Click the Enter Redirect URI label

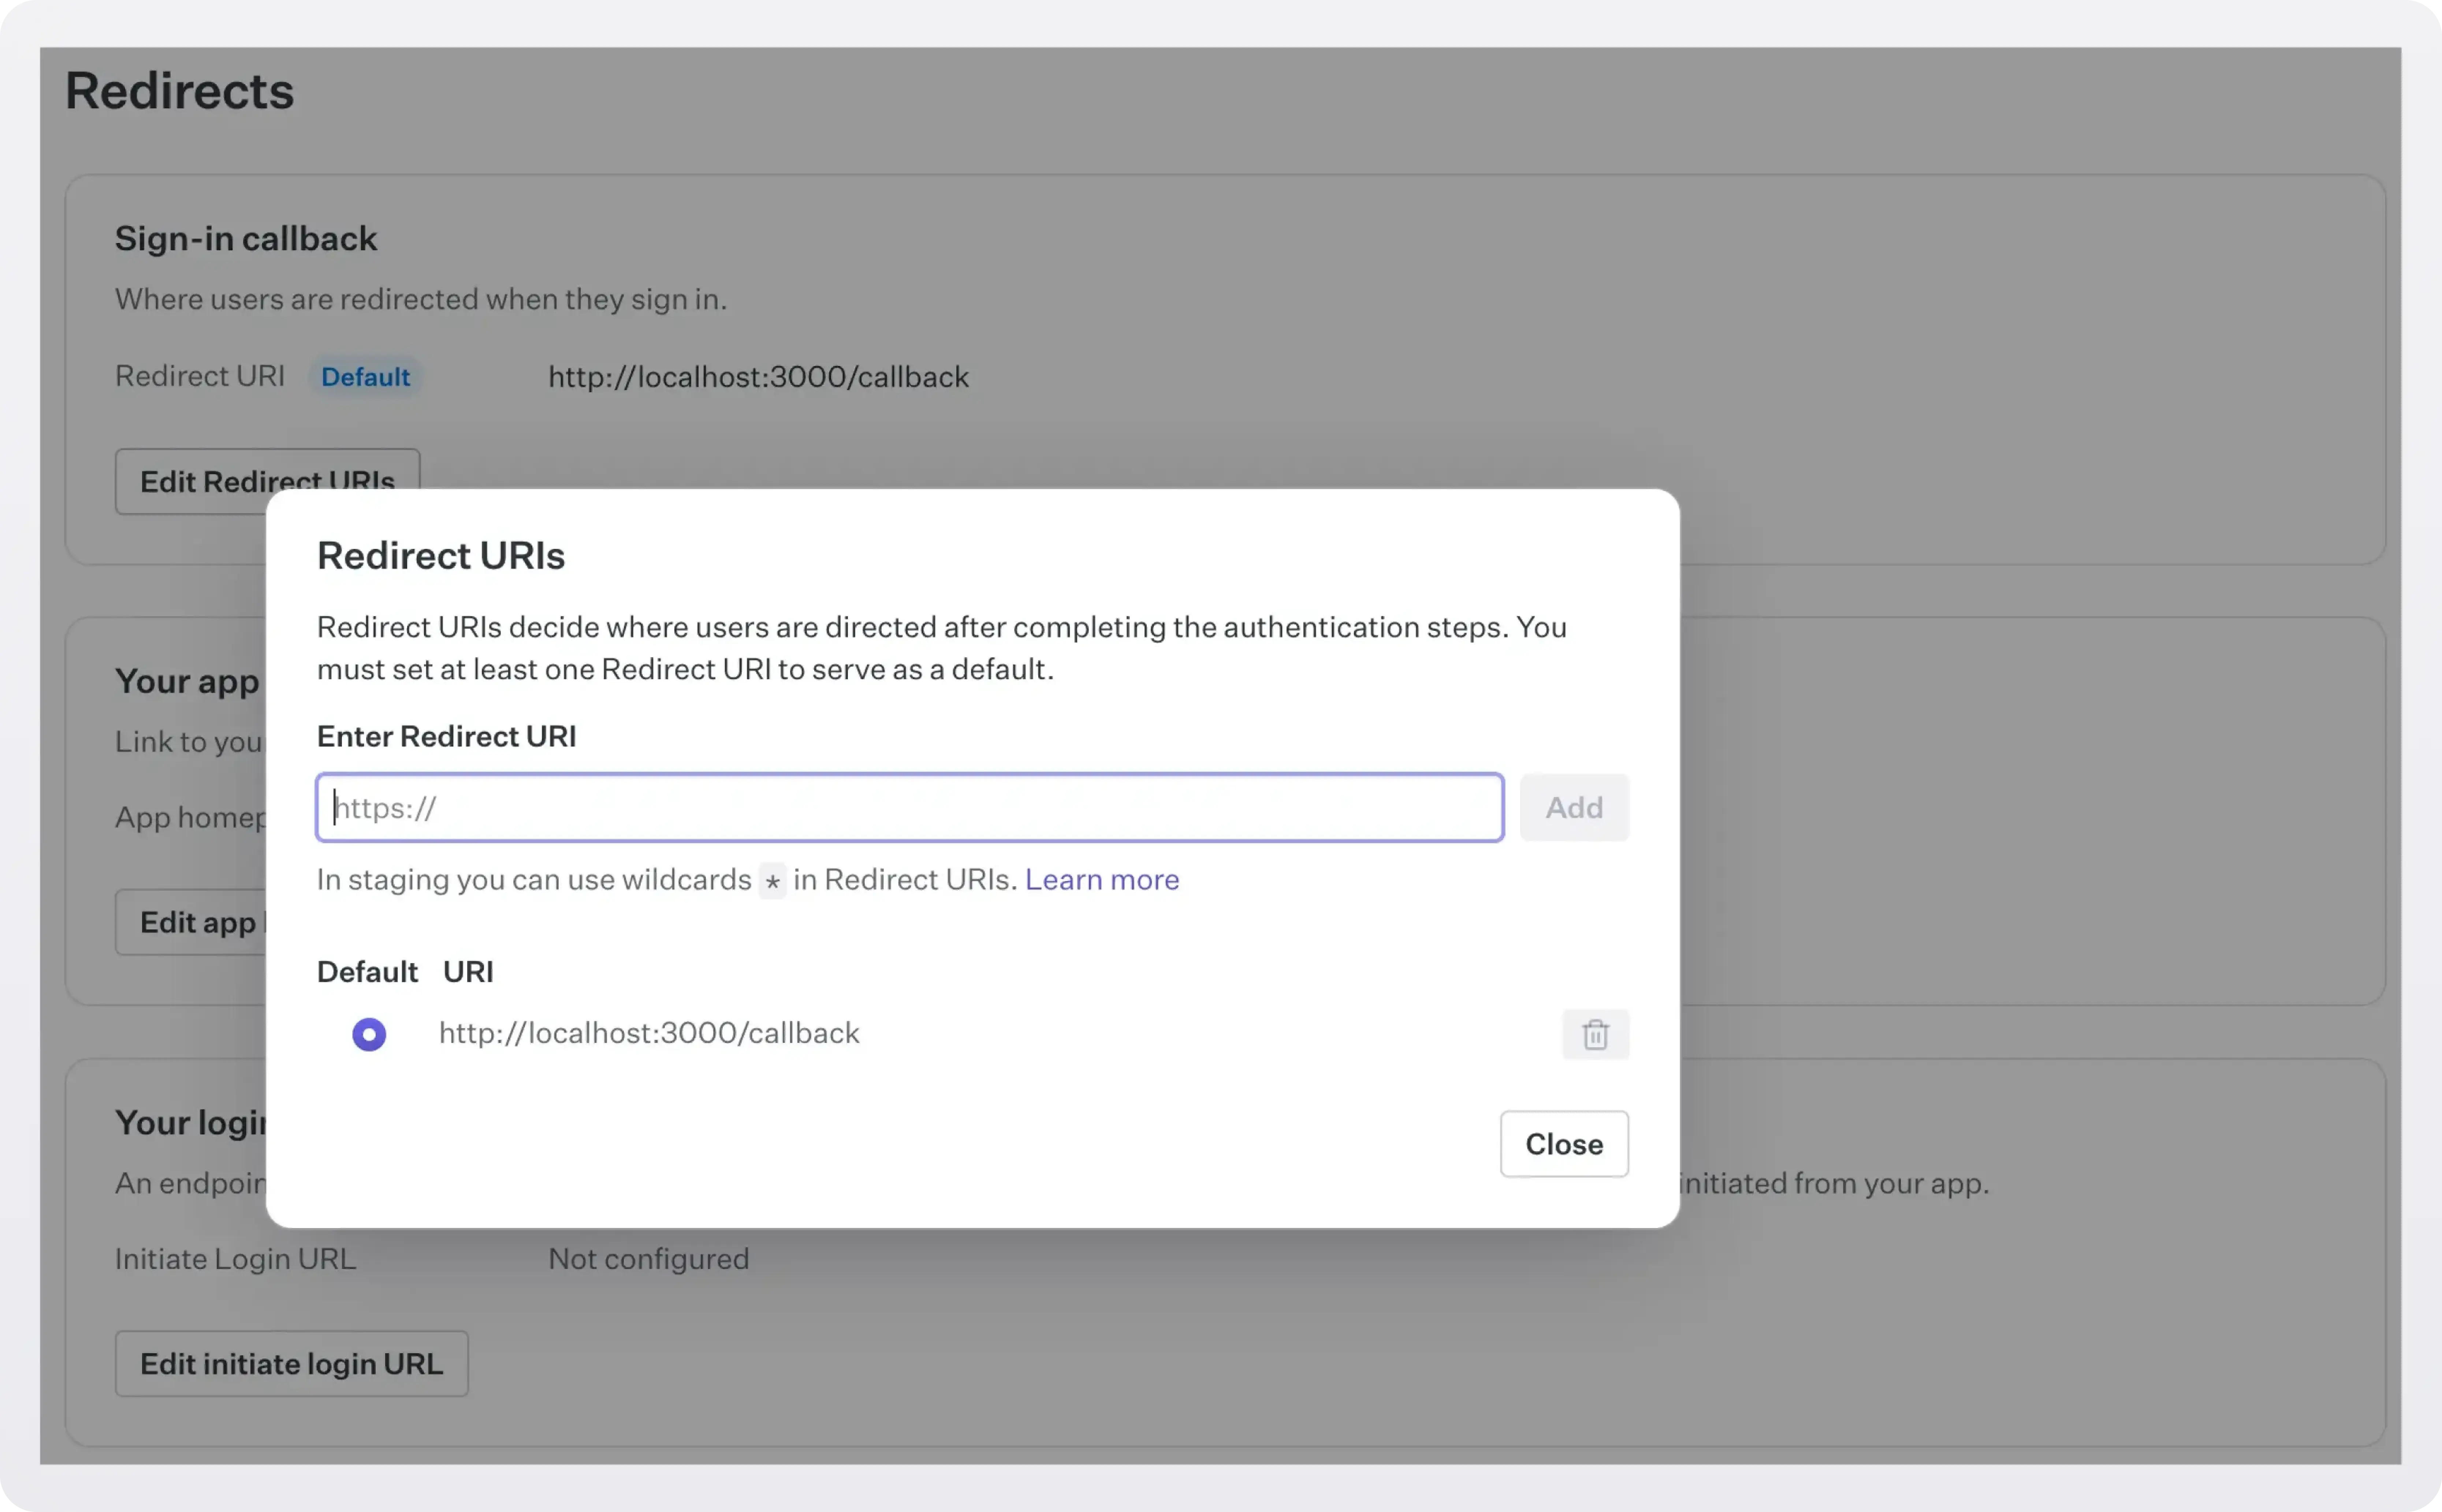[x=446, y=736]
